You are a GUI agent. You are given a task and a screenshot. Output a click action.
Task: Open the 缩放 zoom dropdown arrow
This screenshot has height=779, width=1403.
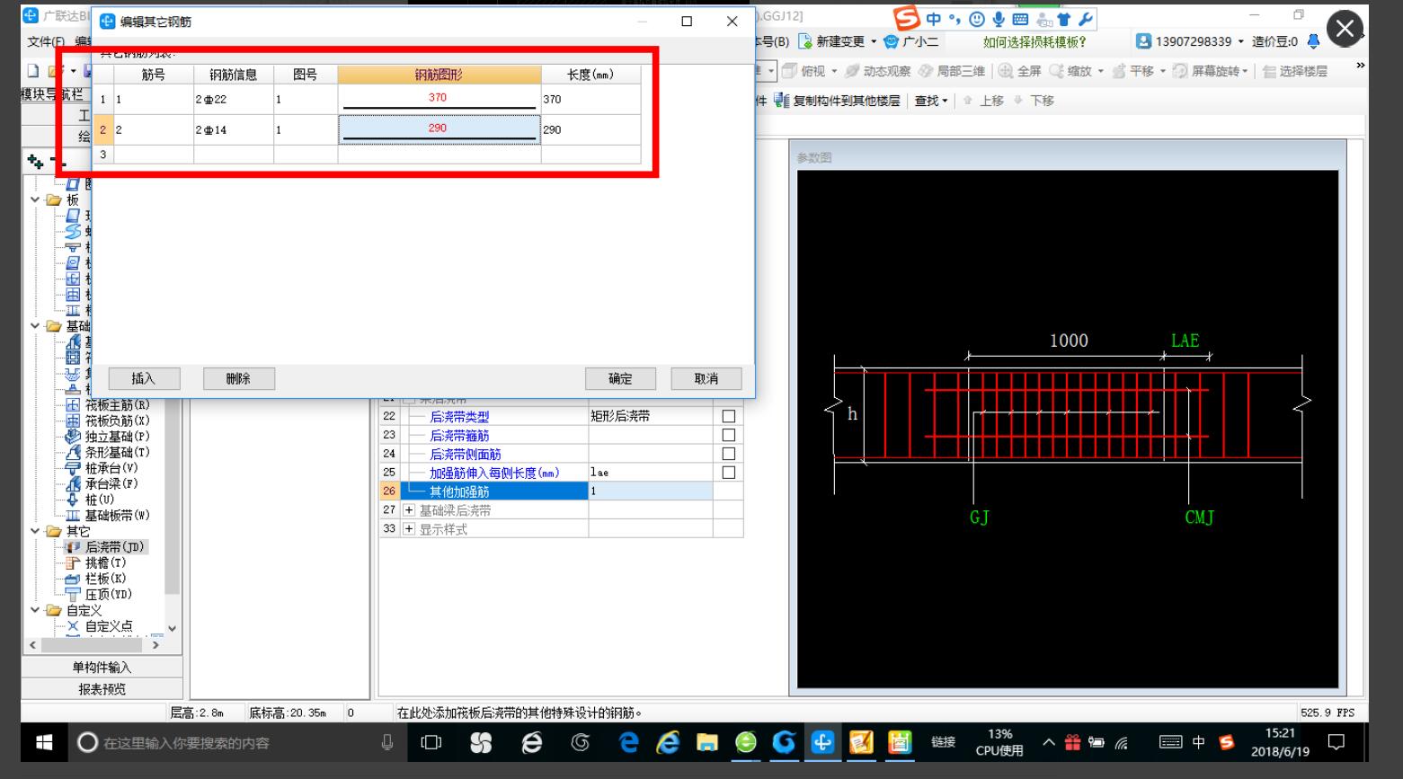(1100, 71)
